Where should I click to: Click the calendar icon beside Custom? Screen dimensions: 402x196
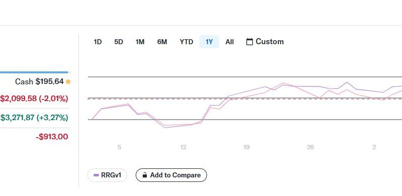[249, 42]
